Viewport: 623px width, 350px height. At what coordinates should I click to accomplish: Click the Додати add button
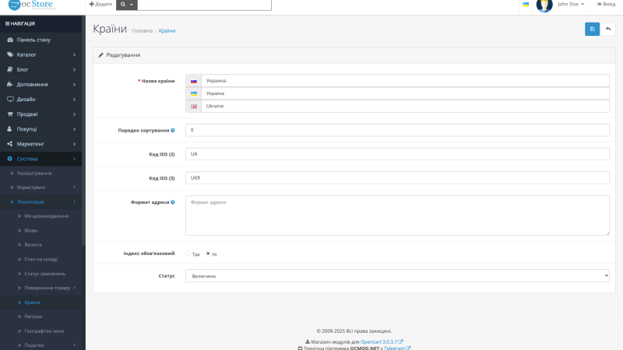100,4
